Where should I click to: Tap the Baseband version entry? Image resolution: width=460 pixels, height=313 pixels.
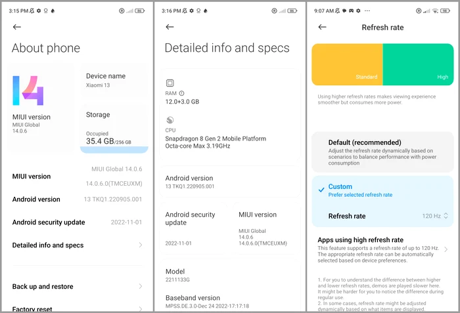pyautogui.click(x=230, y=302)
